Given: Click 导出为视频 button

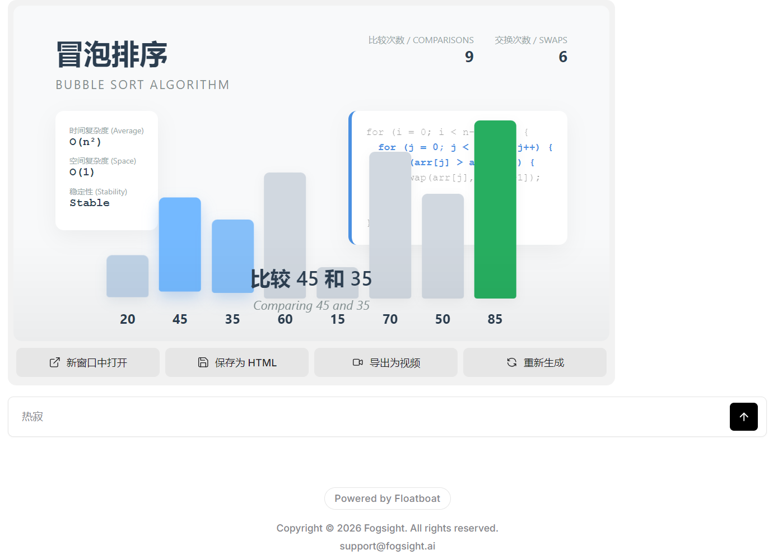Looking at the screenshot, I should point(386,362).
